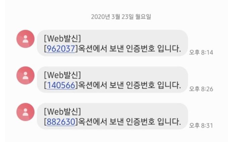Tap the person silhouette in the middle avatar

coord(25,75)
